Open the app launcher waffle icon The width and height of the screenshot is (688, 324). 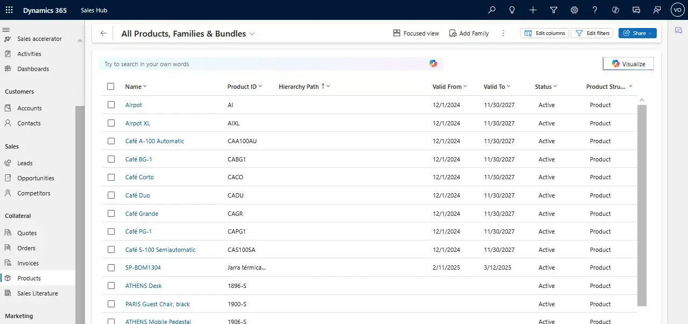pyautogui.click(x=9, y=10)
